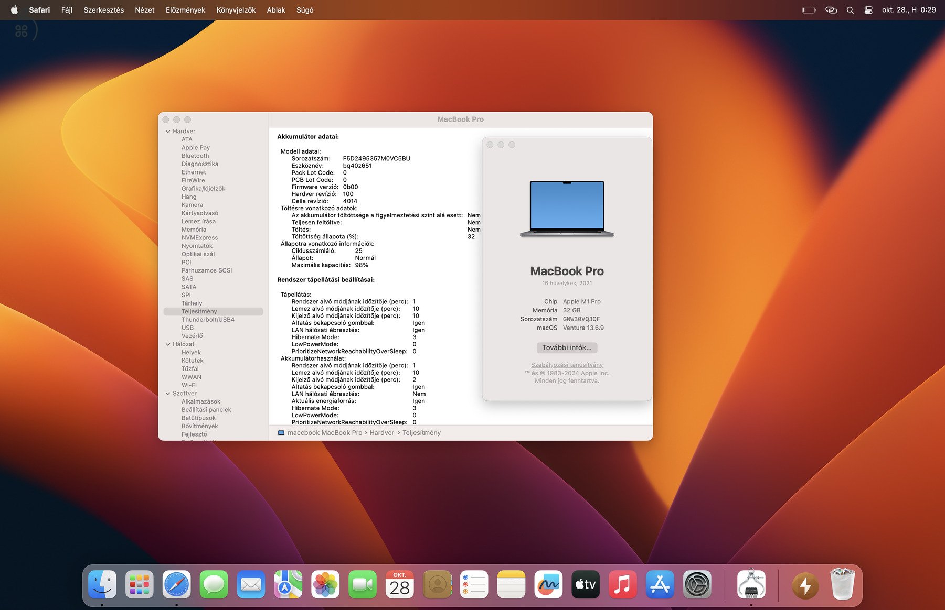The height and width of the screenshot is (610, 945).
Task: Click battery status icon in menu bar
Action: [809, 10]
